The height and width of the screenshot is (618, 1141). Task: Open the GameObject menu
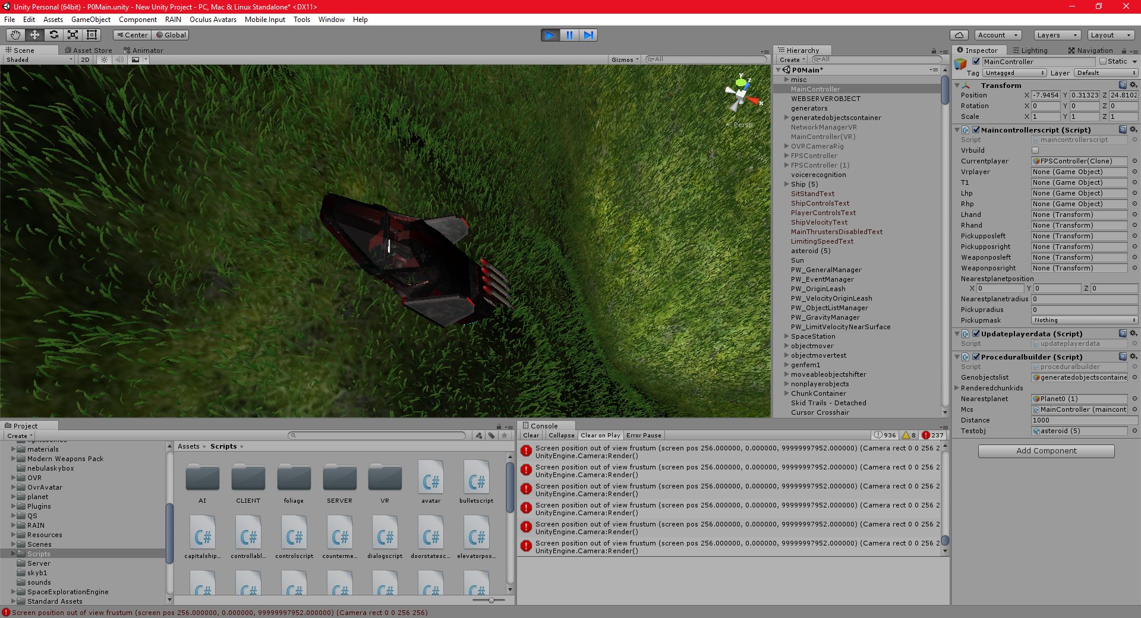click(x=91, y=20)
